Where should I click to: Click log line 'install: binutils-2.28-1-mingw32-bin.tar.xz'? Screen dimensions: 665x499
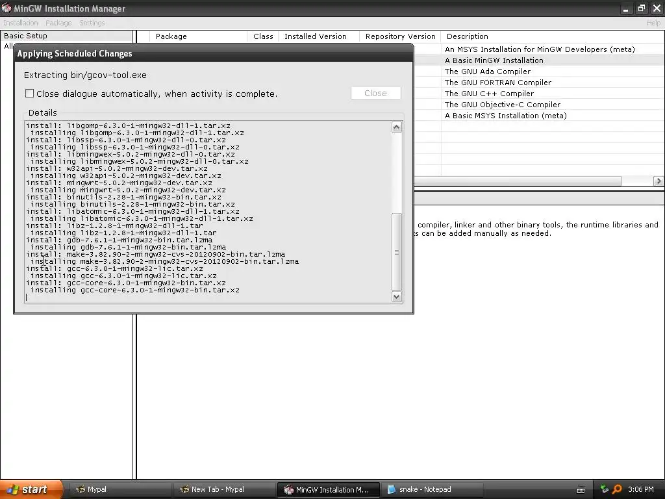tap(124, 197)
